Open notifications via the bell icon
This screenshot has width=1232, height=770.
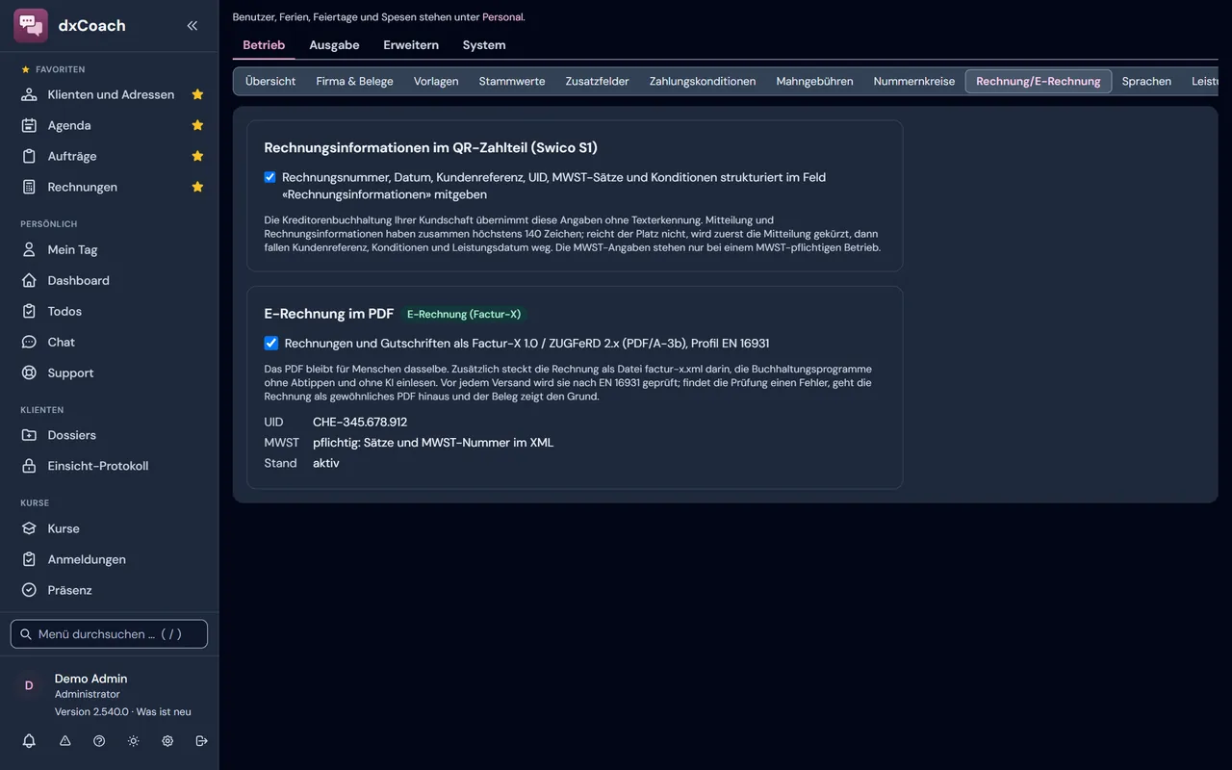point(29,741)
